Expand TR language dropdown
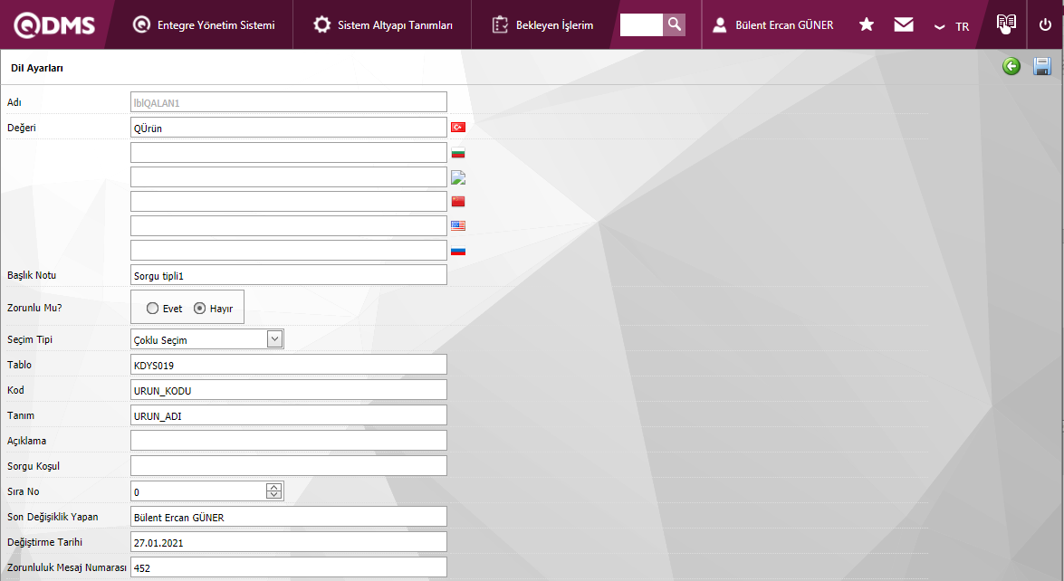This screenshot has width=1064, height=581. click(952, 26)
